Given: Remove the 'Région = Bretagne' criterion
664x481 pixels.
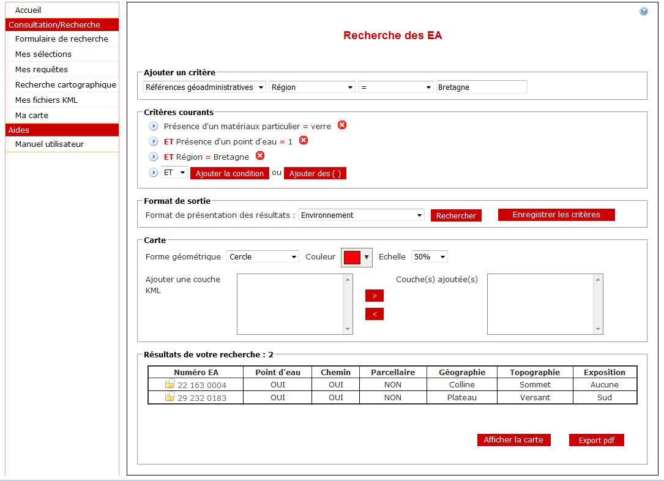Looking at the screenshot, I should point(260,156).
